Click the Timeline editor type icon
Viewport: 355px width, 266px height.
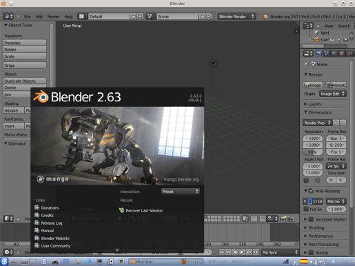8,252
